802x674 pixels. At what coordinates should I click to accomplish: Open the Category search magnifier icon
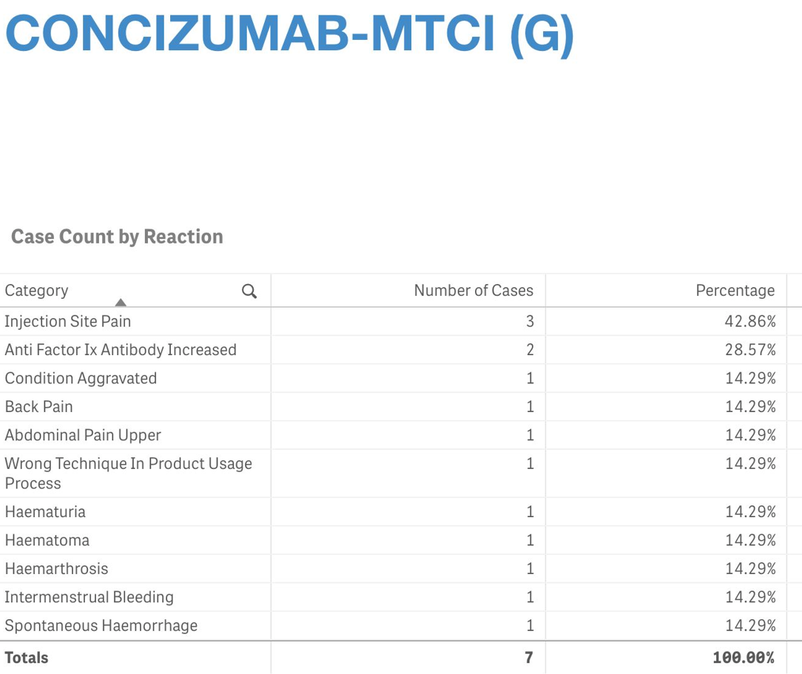click(249, 291)
